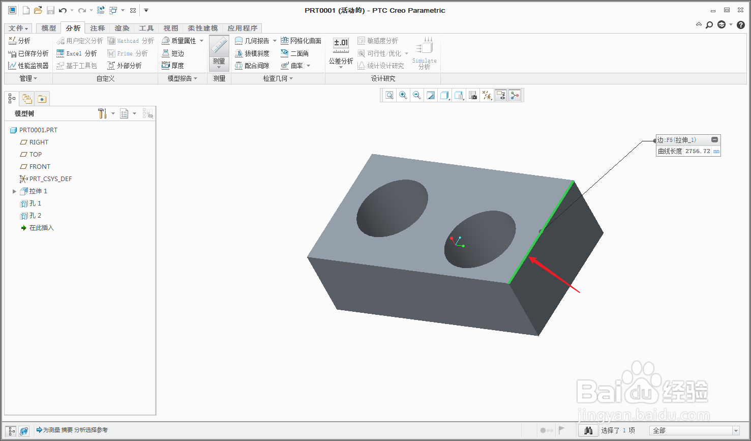Select PRT_CSYS_DEF in model tree

45,179
